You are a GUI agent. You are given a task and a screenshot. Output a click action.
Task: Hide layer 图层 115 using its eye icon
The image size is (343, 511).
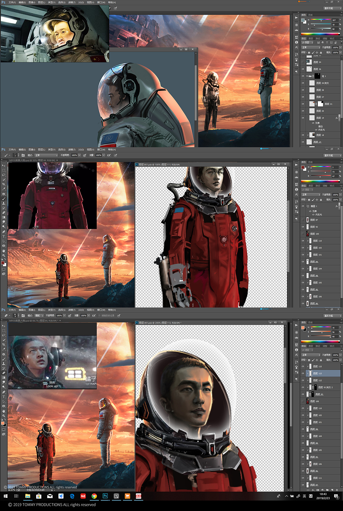303,366
